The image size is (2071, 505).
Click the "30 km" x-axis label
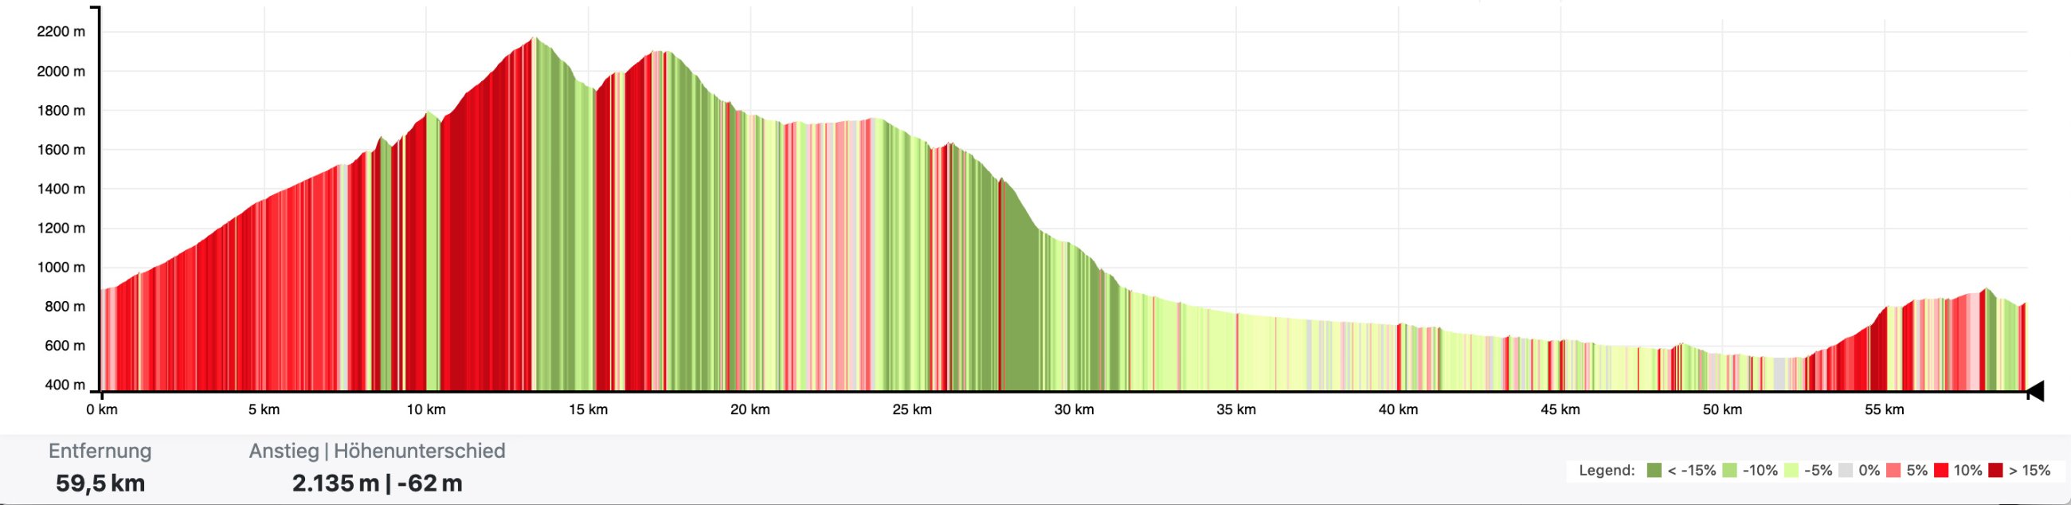[1074, 410]
